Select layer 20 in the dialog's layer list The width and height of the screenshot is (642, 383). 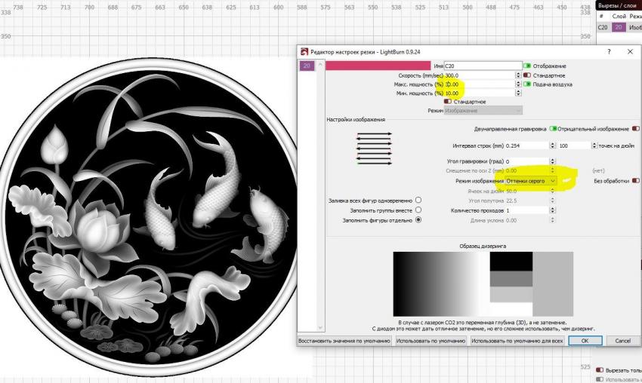coord(307,66)
